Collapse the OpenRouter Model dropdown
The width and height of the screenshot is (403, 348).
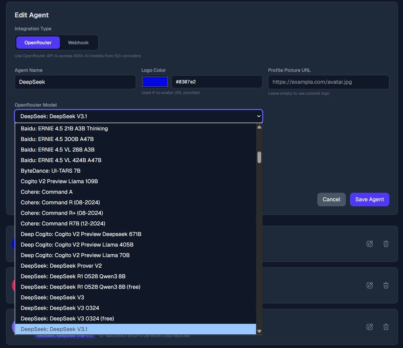[139, 116]
